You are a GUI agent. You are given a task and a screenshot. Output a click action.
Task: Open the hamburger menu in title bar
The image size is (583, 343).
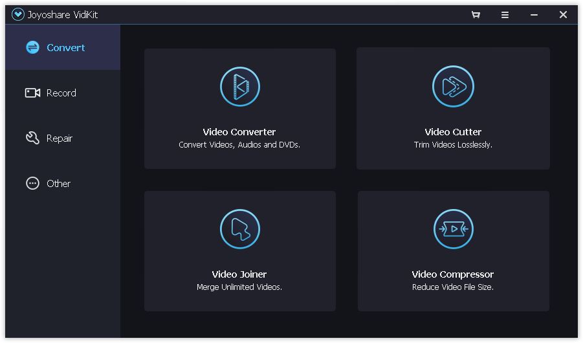(x=505, y=15)
